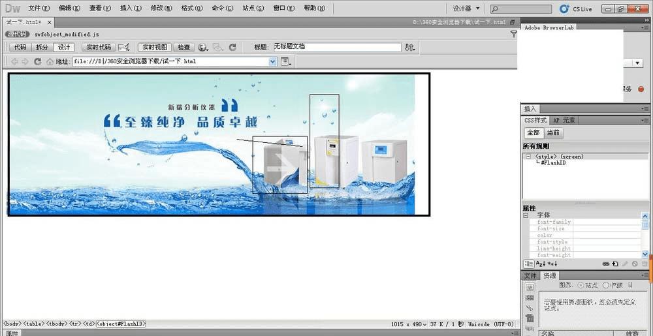Open the 文件(F) menu

point(39,8)
